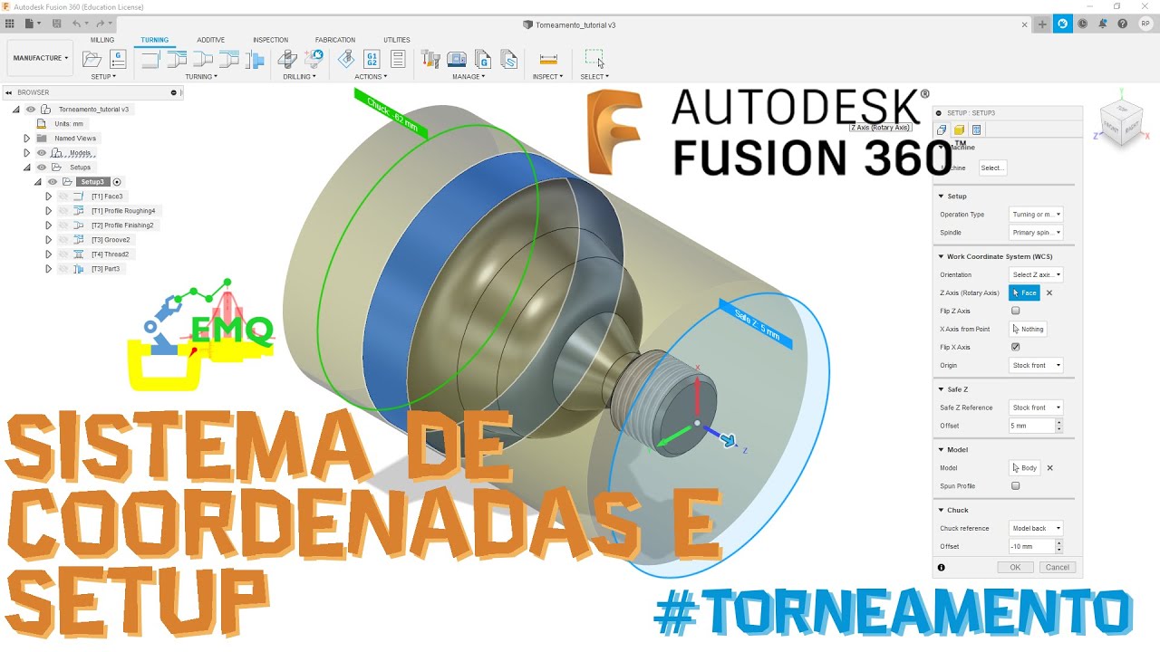
Task: Open the Tool Library icon in Manage
Action: tap(431, 60)
